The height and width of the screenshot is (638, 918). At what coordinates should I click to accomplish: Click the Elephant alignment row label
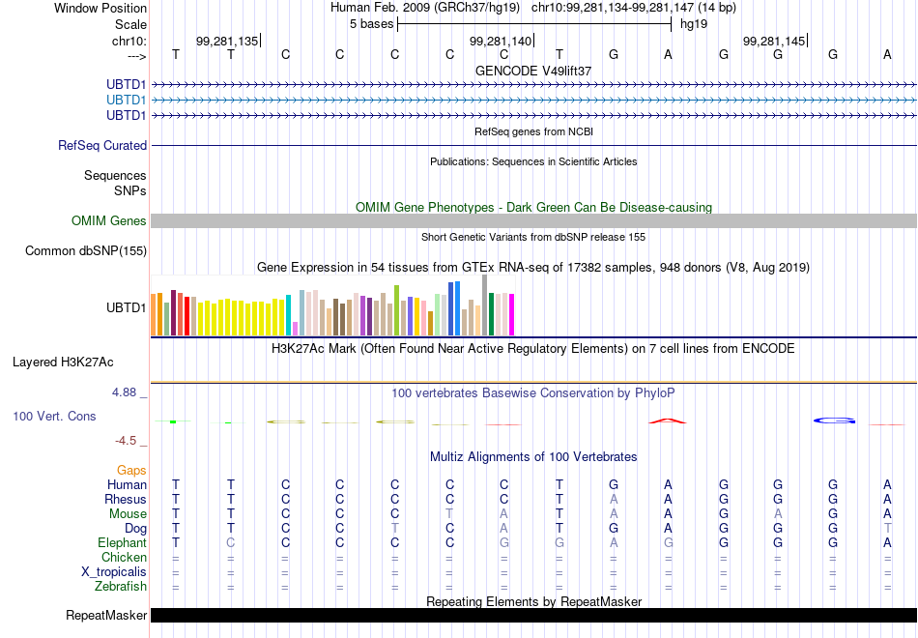(x=122, y=542)
